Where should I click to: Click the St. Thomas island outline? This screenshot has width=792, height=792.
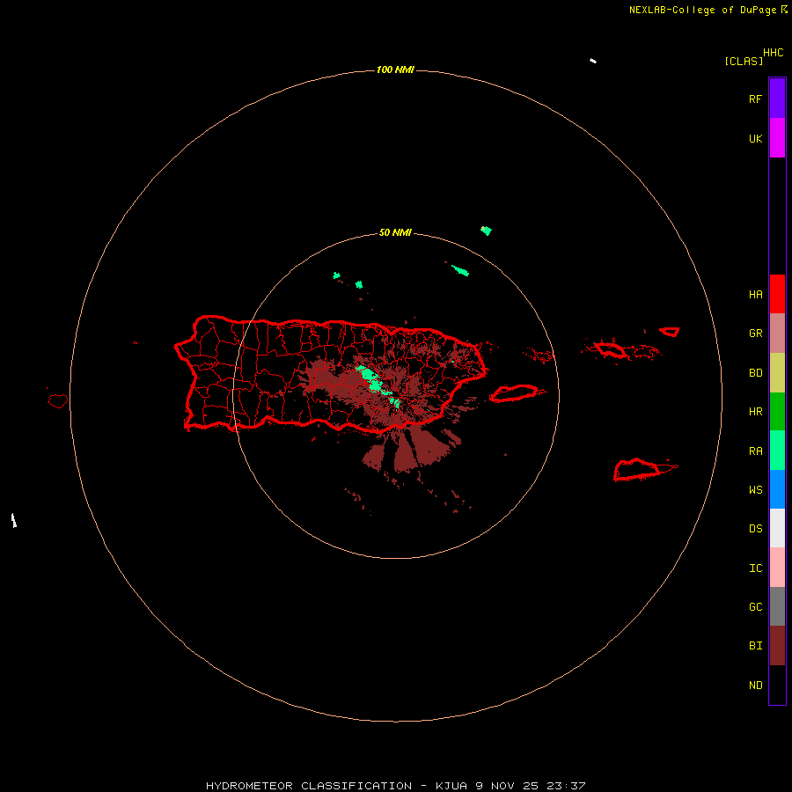click(610, 349)
